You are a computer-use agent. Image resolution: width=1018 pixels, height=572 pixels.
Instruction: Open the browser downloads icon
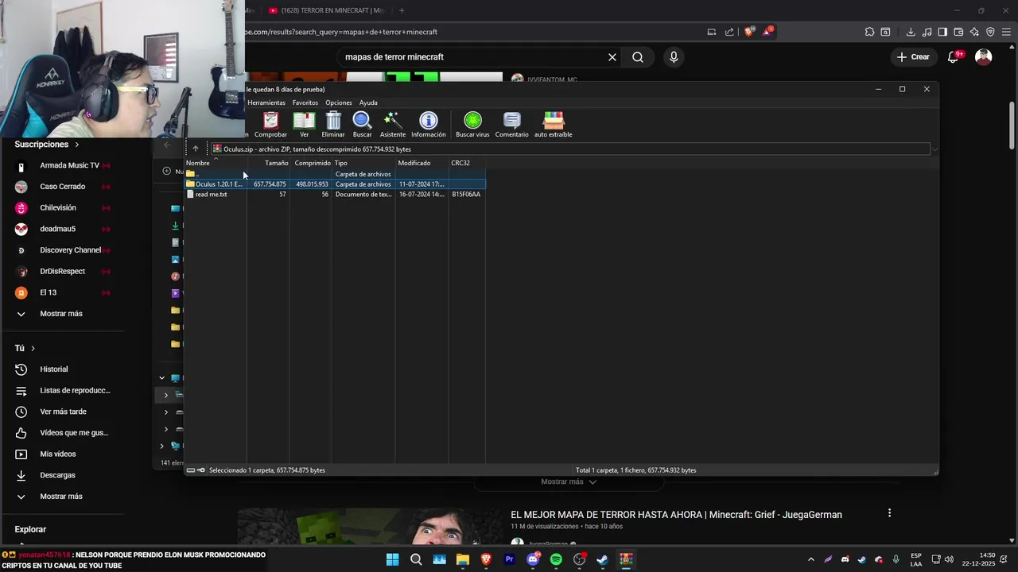click(x=911, y=32)
